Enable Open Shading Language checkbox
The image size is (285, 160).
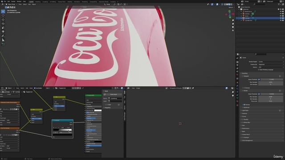(259, 70)
